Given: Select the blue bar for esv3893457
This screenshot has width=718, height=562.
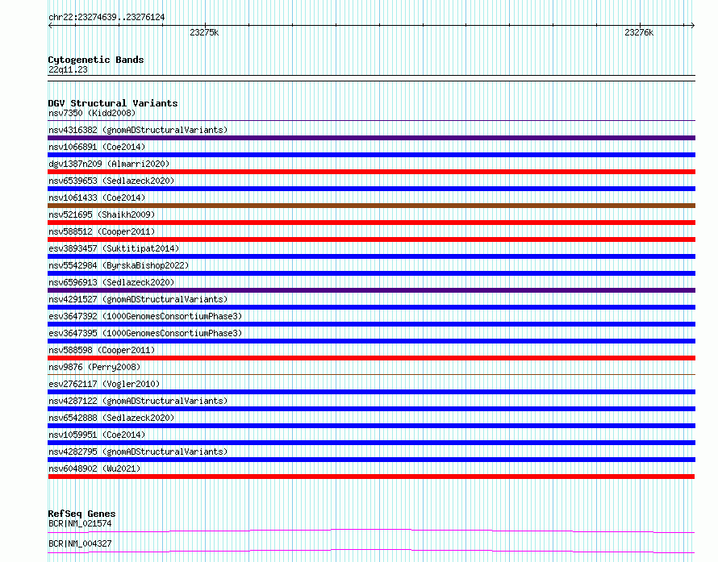Looking at the screenshot, I should pos(371,256).
